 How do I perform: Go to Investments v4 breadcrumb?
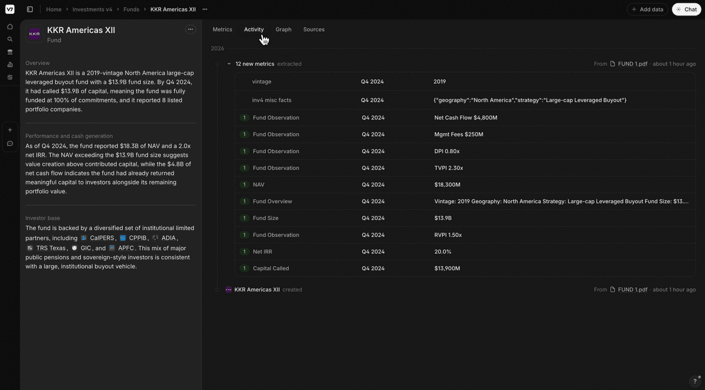pyautogui.click(x=93, y=9)
